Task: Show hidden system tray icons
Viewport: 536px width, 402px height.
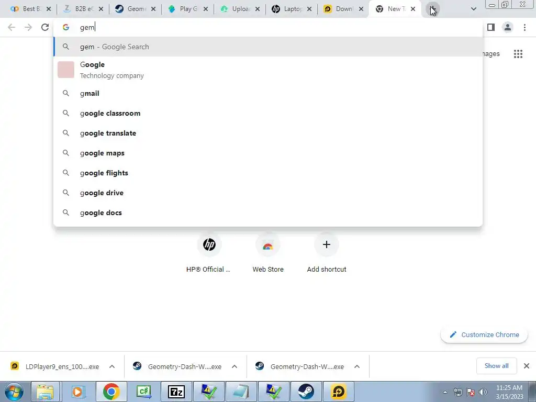Action: tap(445, 392)
